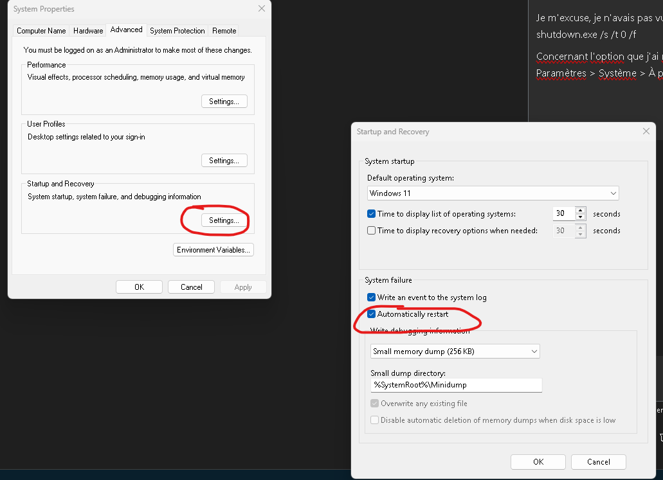This screenshot has height=480, width=663.
Task: Toggle Overwrite any existing file checkbox
Action: (x=374, y=403)
